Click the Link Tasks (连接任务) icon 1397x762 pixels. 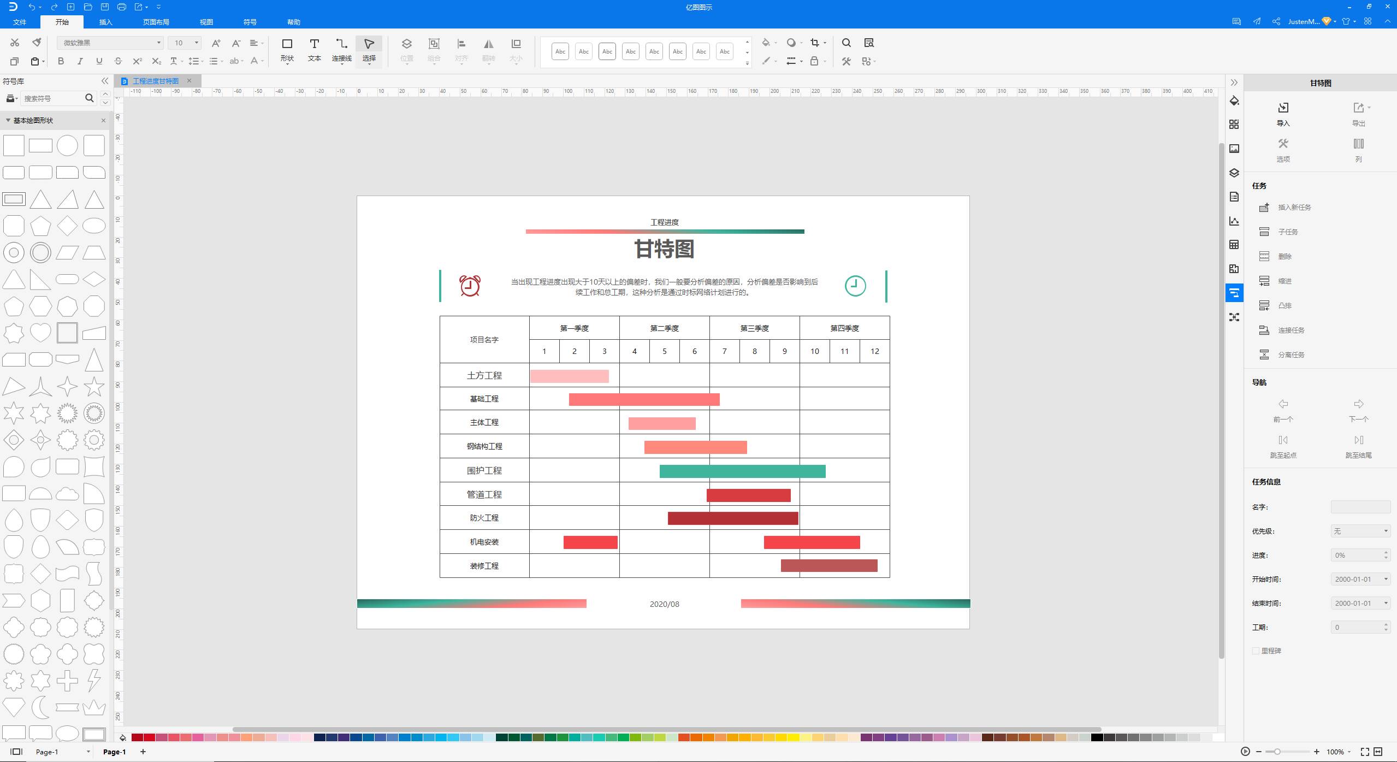pos(1264,330)
